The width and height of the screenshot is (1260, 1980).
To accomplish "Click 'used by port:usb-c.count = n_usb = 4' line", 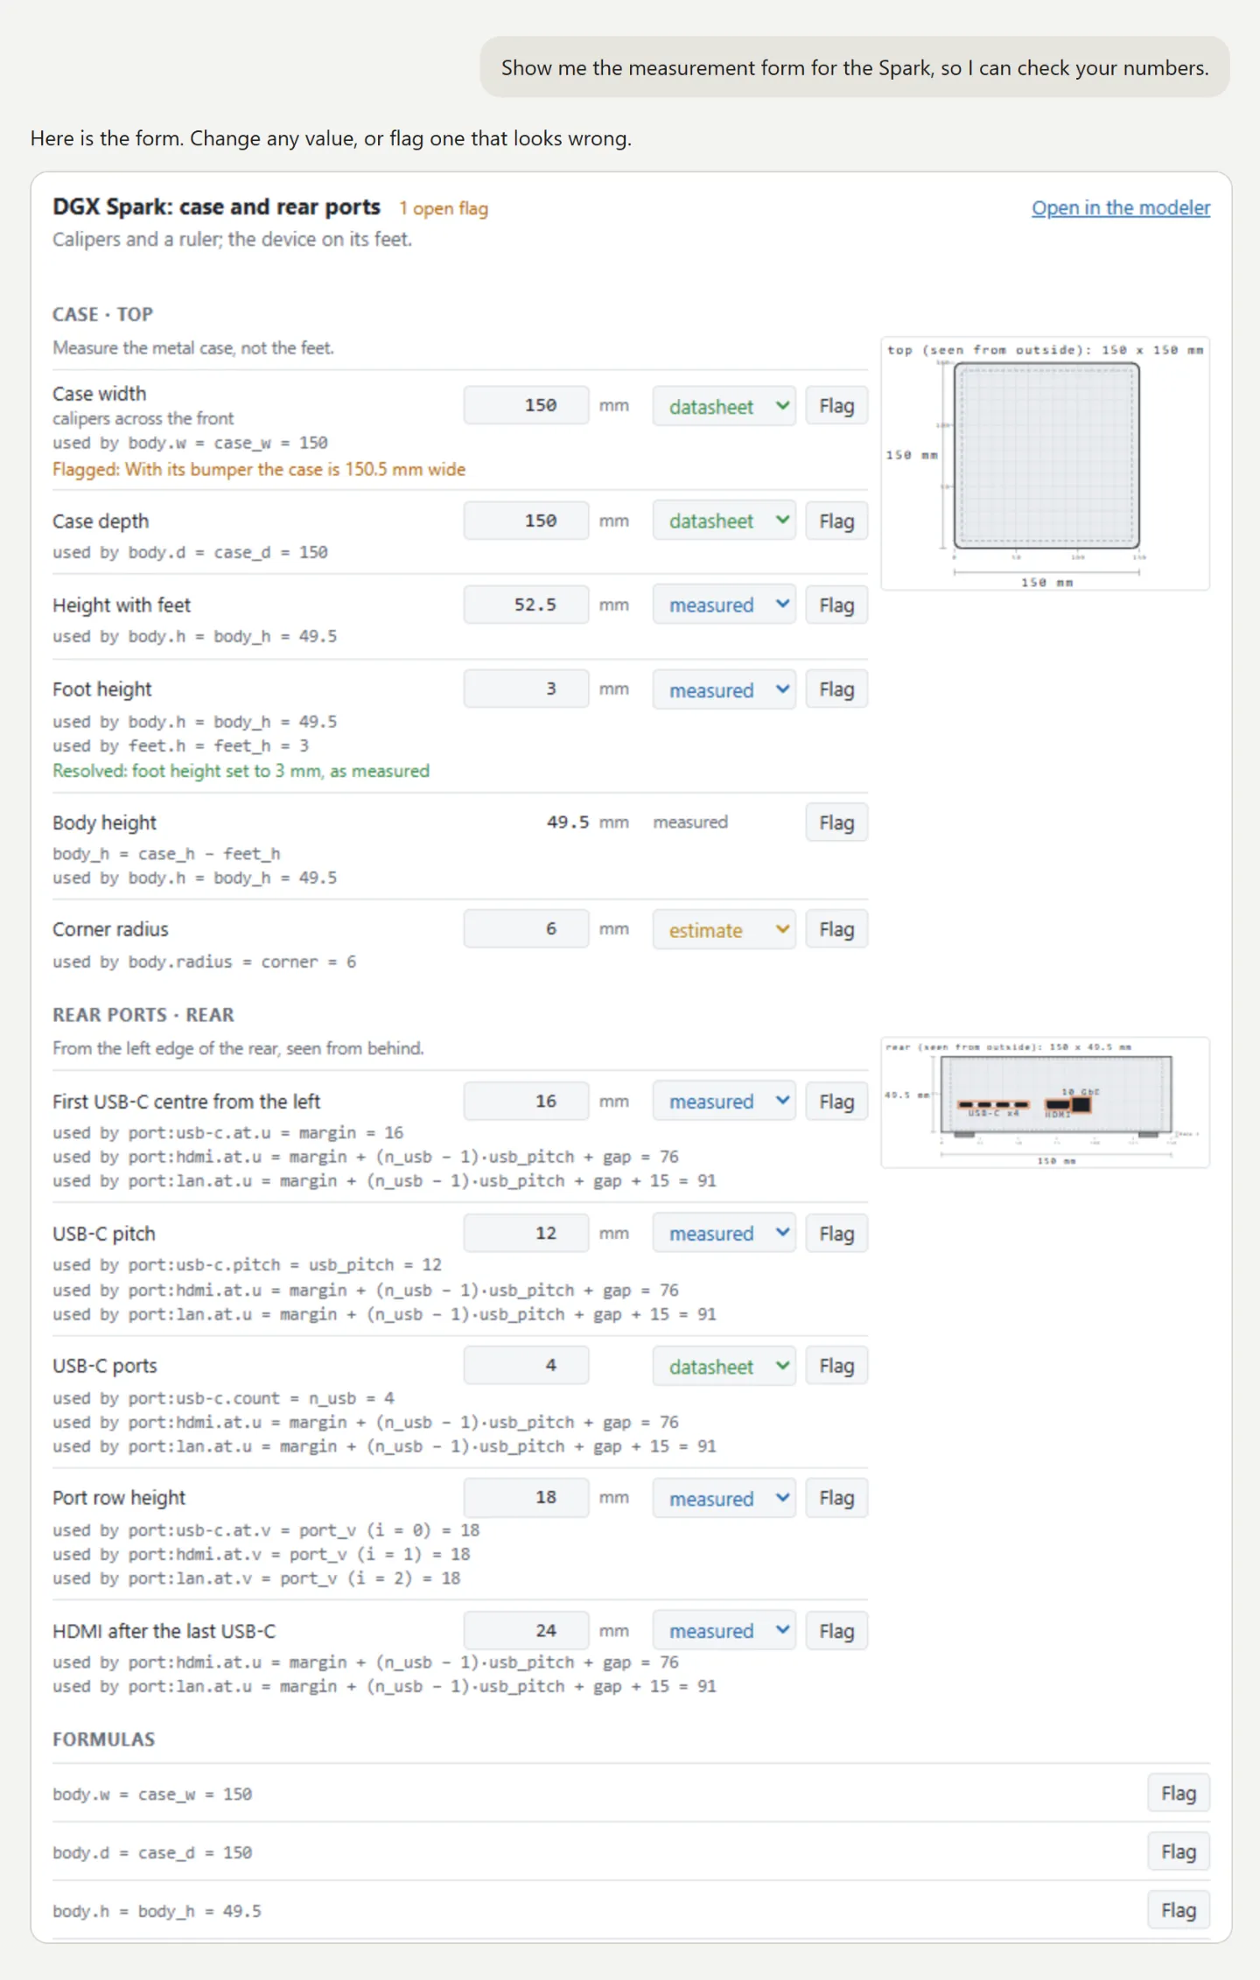I will tap(223, 1398).
